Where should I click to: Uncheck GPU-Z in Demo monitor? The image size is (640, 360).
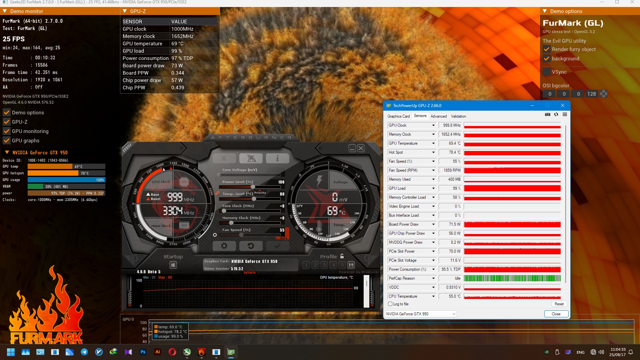[x=7, y=122]
